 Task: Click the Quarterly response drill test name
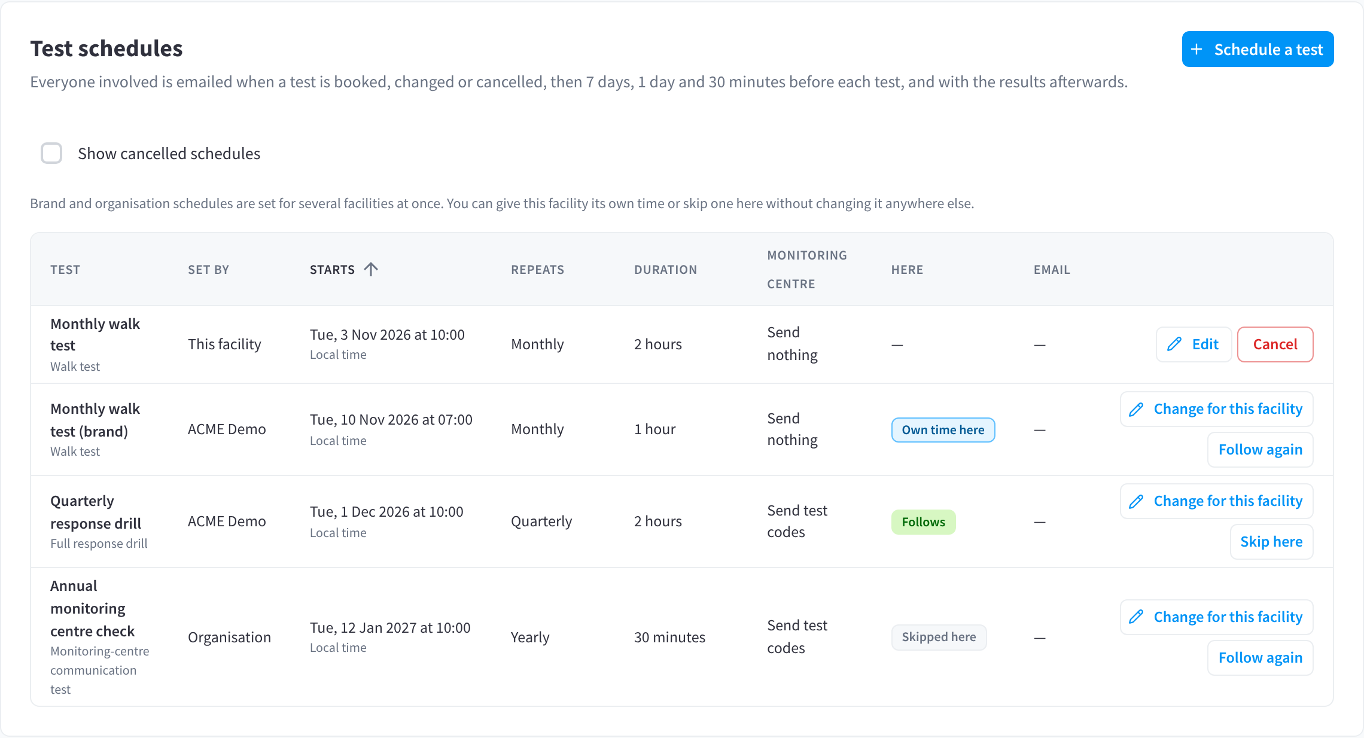96,512
